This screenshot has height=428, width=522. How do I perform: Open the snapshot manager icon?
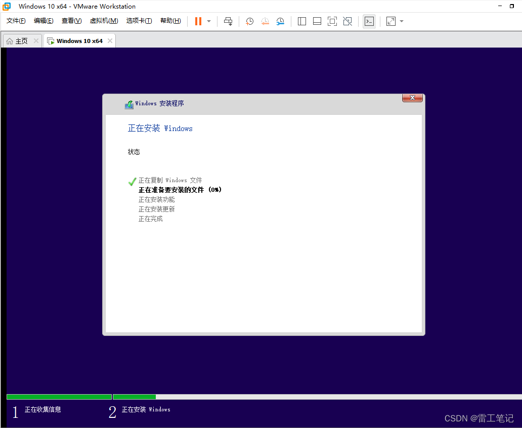(280, 21)
